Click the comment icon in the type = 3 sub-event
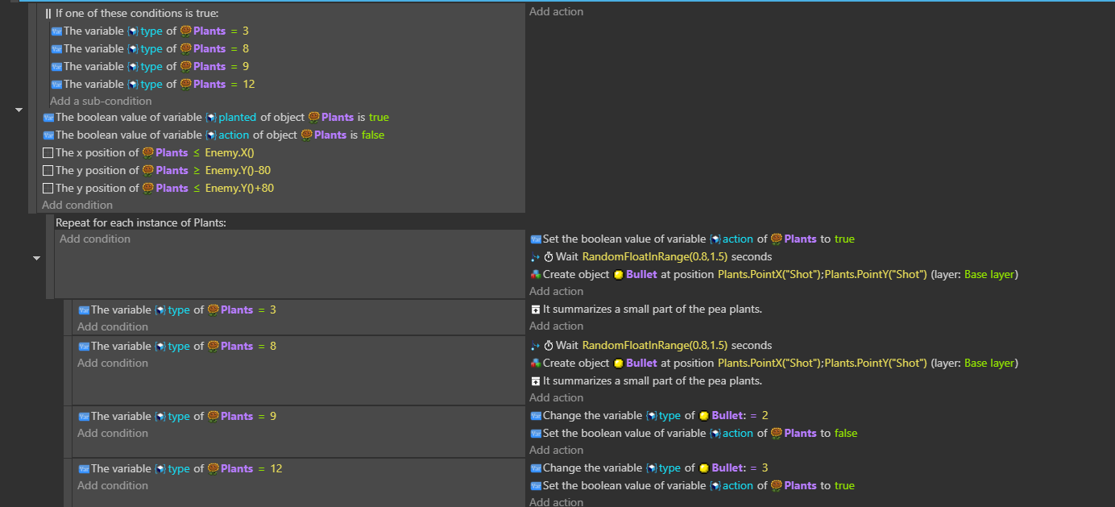Image resolution: width=1115 pixels, height=507 pixels. point(535,310)
